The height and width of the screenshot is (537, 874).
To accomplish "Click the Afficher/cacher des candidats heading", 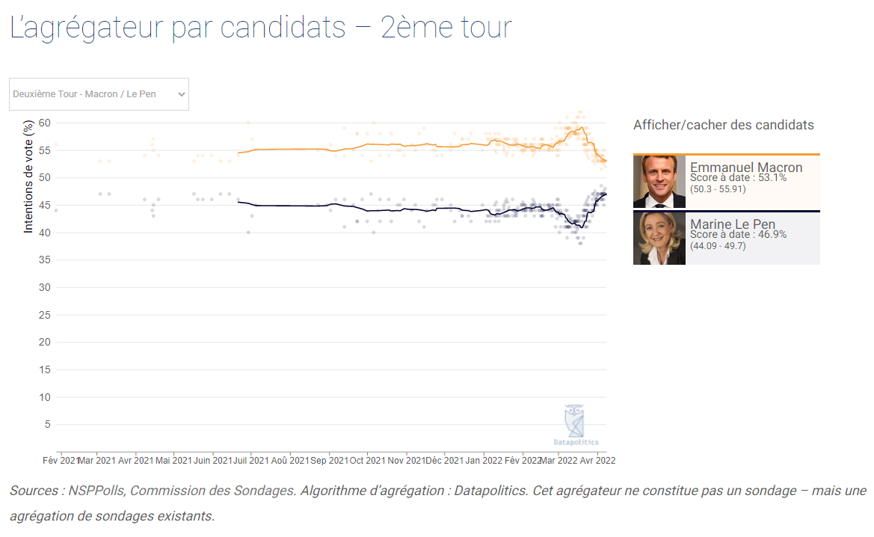I will [x=724, y=125].
